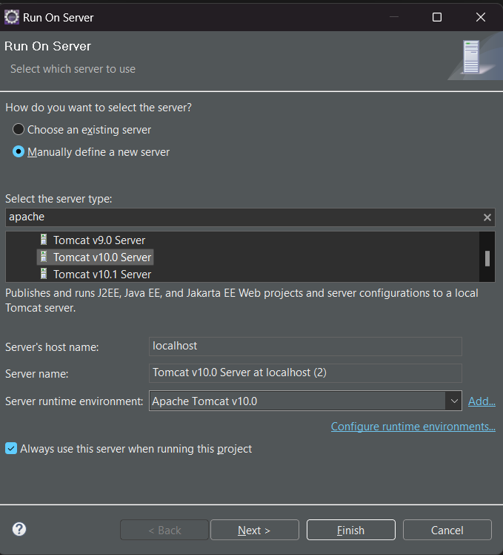
Task: Clear the server type filter text
Action: click(x=487, y=217)
